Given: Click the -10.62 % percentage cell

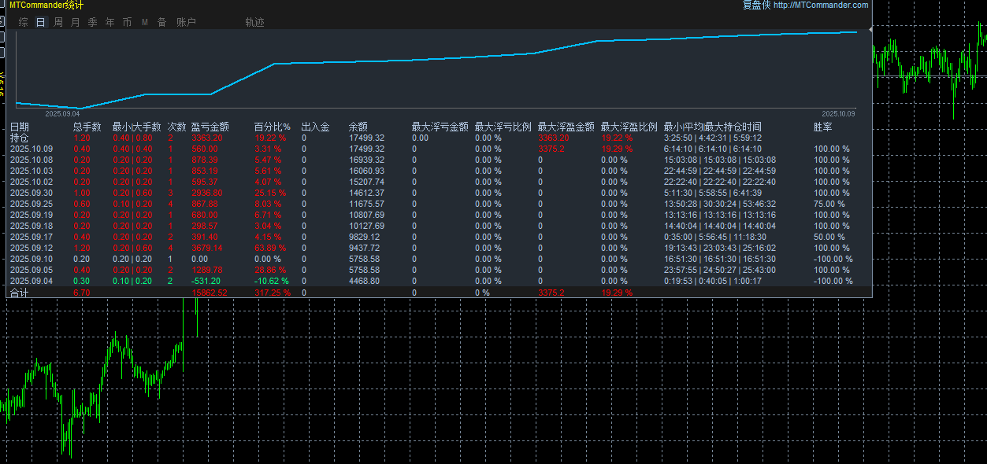Looking at the screenshot, I should (272, 281).
